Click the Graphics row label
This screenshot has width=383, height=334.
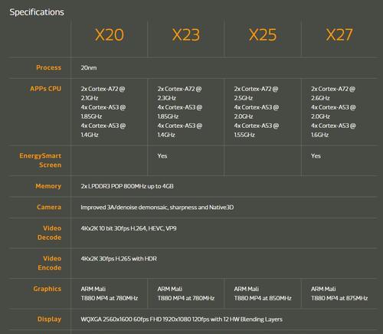pos(47,289)
